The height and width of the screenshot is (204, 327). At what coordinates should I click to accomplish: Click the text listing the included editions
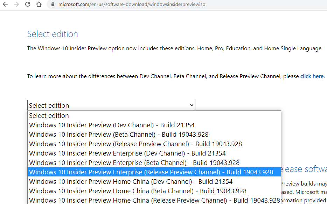(174, 48)
